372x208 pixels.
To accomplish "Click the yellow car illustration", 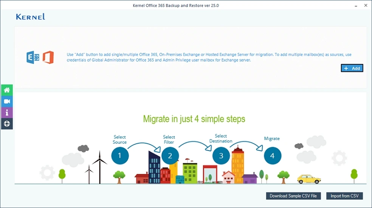I will 308,179.
